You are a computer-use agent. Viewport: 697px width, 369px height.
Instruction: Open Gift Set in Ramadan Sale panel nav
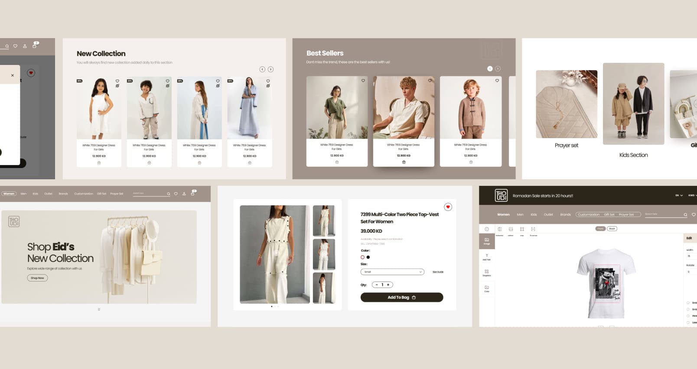click(609, 214)
